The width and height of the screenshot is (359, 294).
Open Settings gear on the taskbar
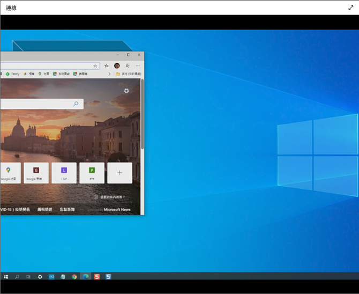(x=40, y=277)
